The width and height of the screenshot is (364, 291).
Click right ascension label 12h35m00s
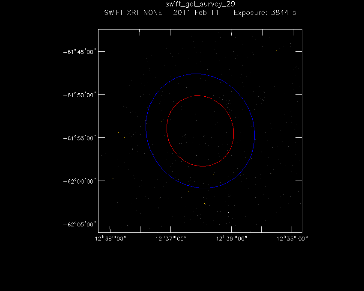pos(292,238)
